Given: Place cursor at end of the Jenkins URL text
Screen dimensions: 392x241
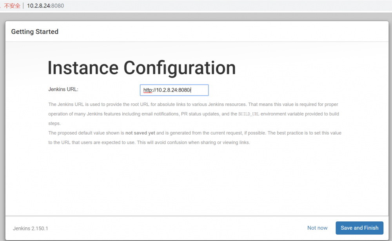Looking at the screenshot, I should coord(191,90).
